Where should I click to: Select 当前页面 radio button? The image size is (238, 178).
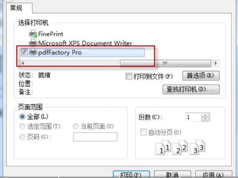point(75,126)
